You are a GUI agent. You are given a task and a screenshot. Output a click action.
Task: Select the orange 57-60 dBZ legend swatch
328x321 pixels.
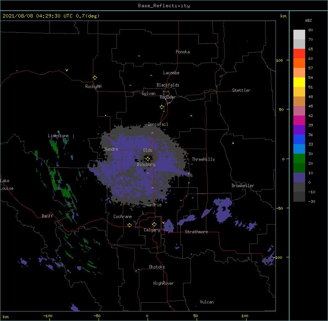point(299,63)
